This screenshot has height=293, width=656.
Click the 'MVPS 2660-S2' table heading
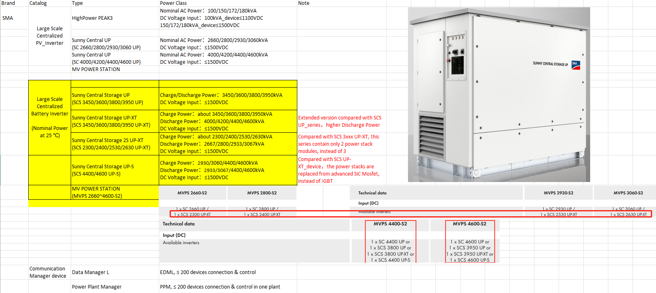click(192, 193)
